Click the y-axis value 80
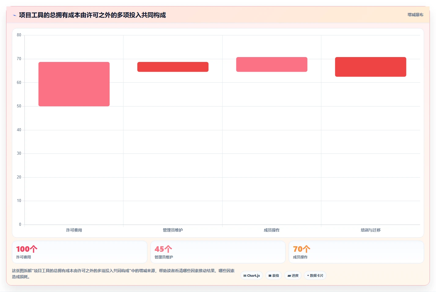The height and width of the screenshot is (292, 436). [x=19, y=35]
